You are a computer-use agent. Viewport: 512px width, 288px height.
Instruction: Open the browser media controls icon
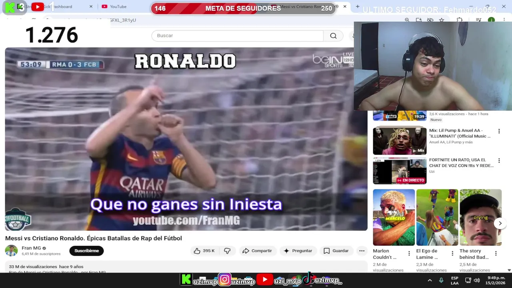point(478,20)
